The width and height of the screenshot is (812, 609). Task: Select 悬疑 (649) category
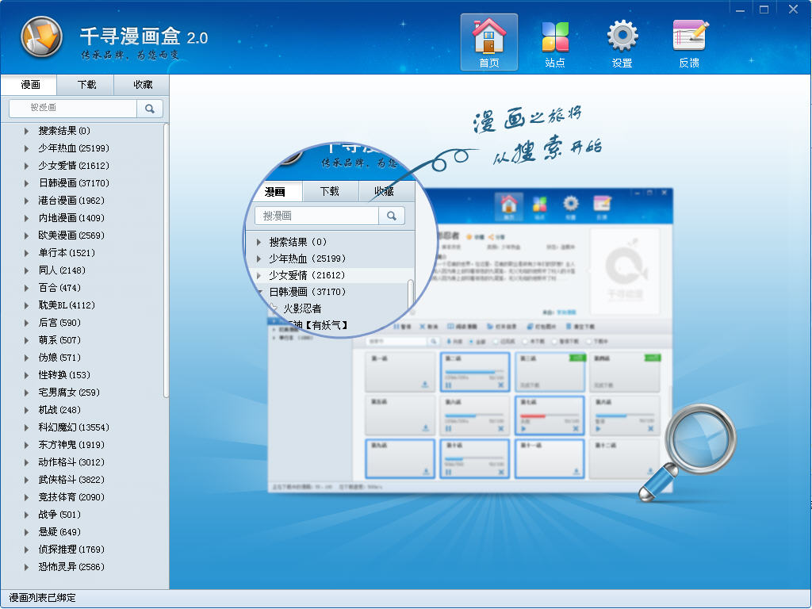click(x=59, y=532)
